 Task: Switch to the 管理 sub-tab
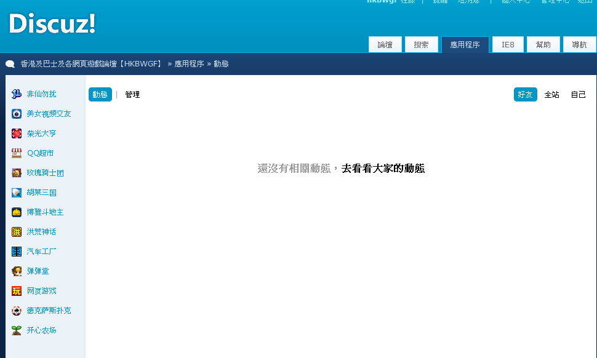pos(132,95)
